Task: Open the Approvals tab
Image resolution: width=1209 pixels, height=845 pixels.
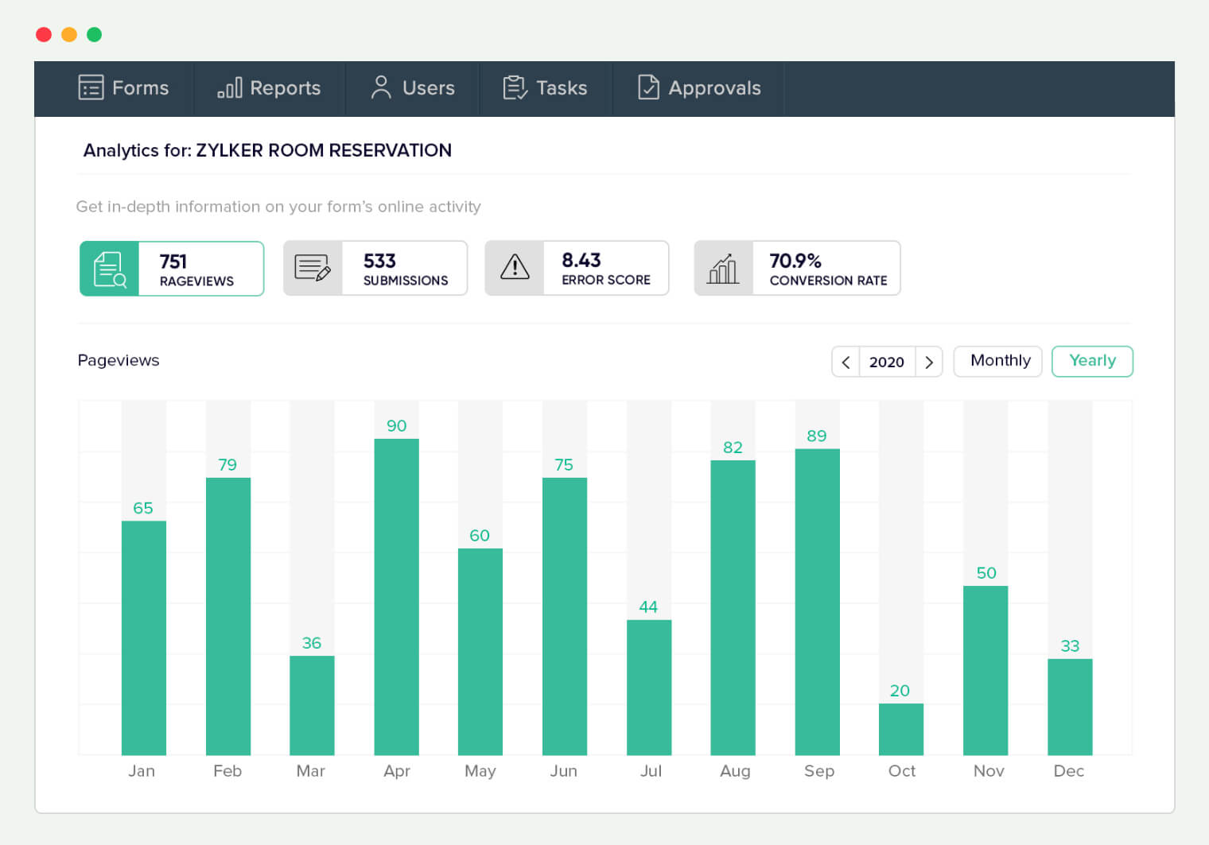Action: (x=699, y=88)
